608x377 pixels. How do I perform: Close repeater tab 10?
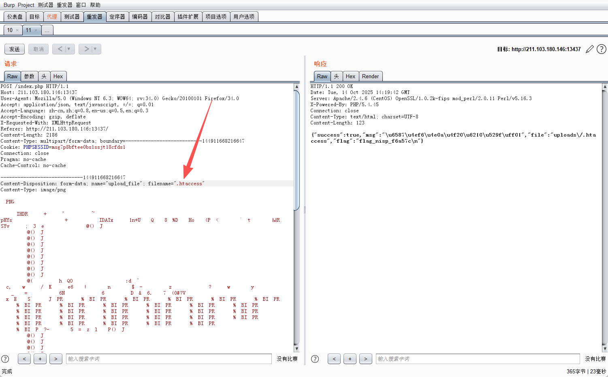[x=17, y=30]
